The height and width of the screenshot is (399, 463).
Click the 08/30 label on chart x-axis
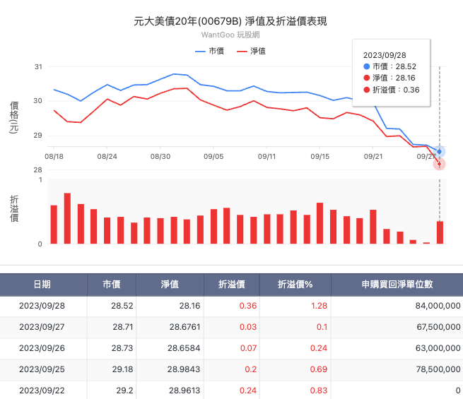tap(160, 155)
